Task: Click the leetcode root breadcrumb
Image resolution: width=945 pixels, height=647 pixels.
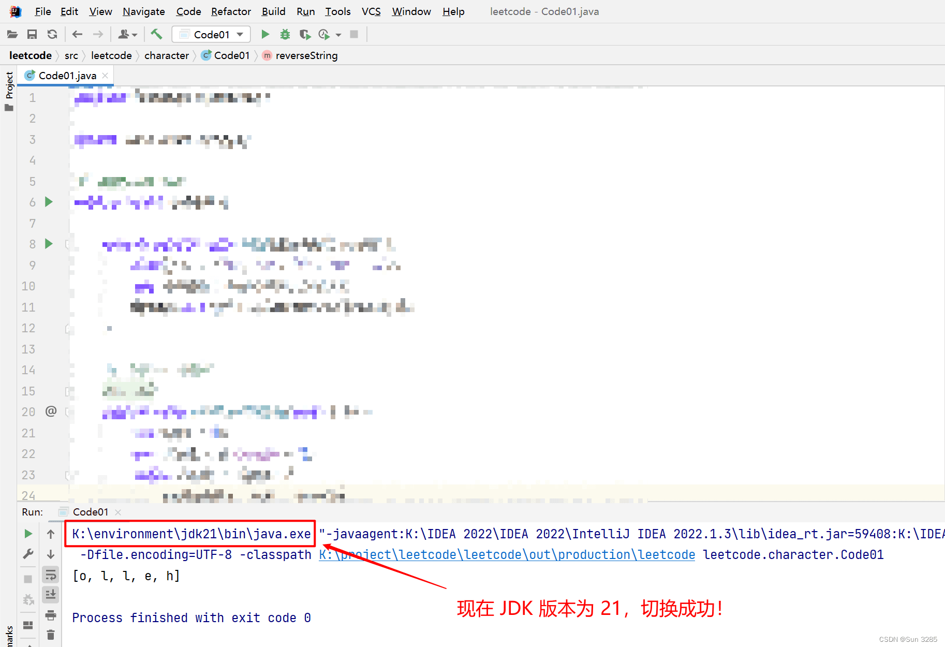Action: coord(31,55)
